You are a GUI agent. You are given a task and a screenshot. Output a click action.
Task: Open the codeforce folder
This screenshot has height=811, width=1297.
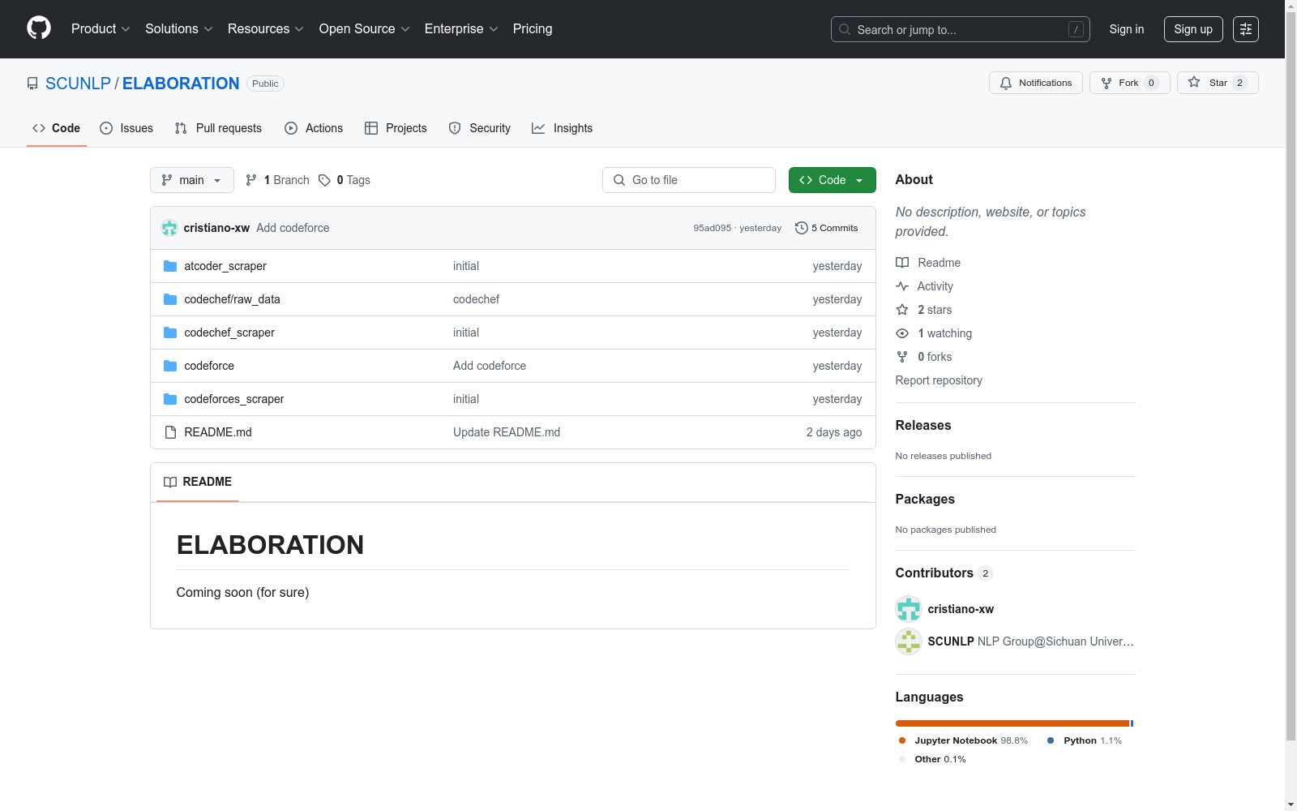click(209, 366)
